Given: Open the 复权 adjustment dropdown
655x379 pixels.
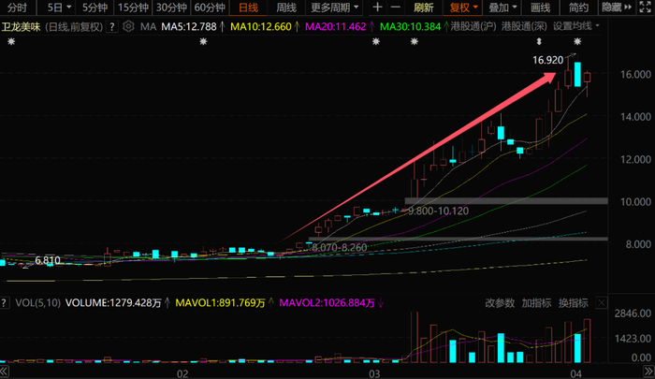Looking at the screenshot, I should tap(463, 7).
